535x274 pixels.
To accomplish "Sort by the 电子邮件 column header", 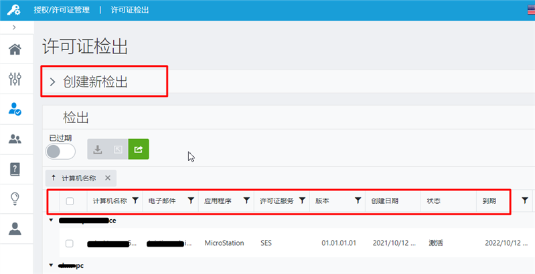I will pos(162,200).
